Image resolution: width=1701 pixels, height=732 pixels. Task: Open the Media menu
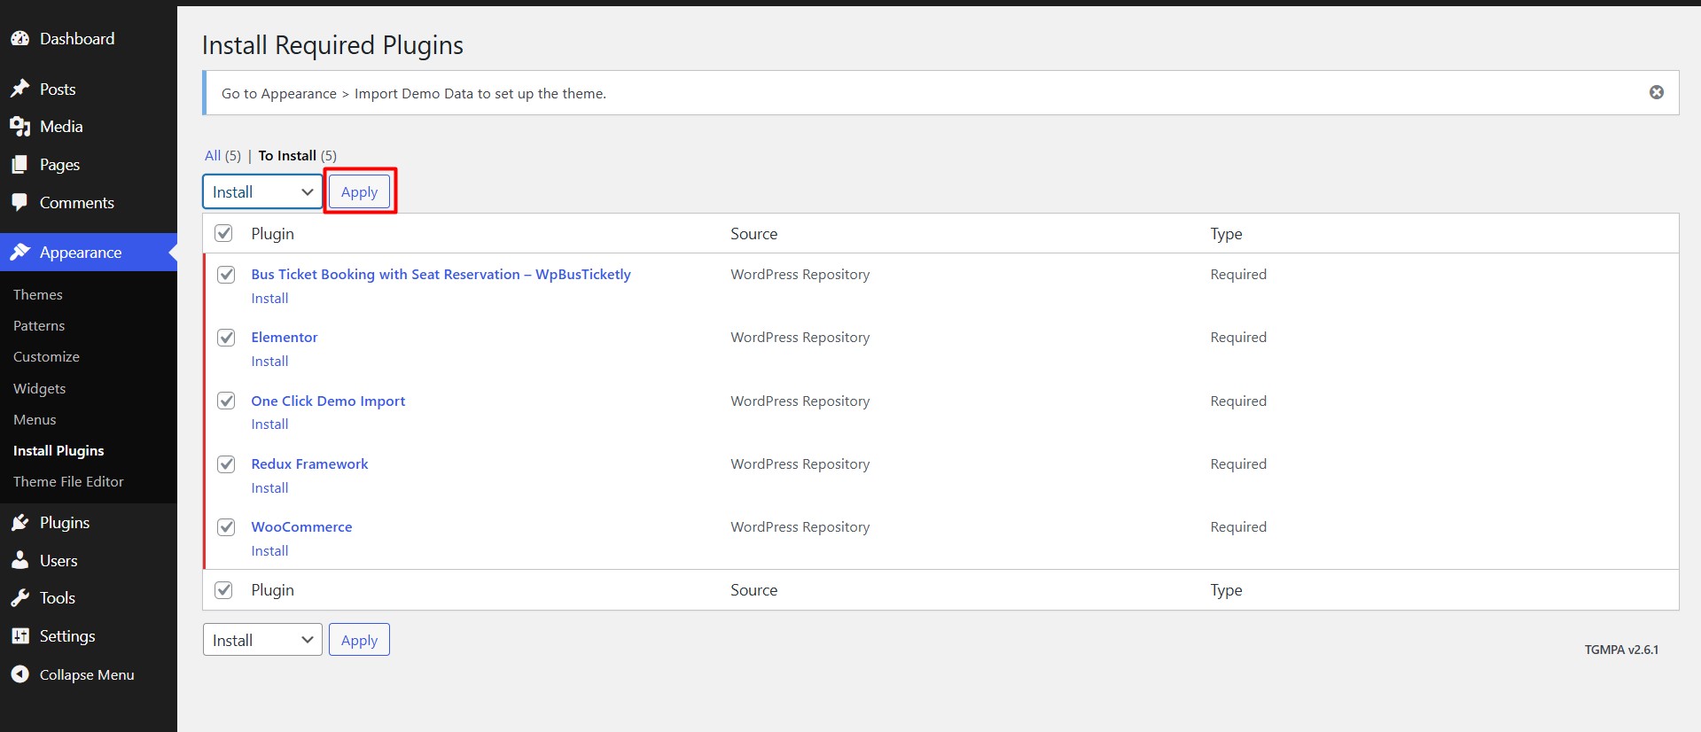61,127
